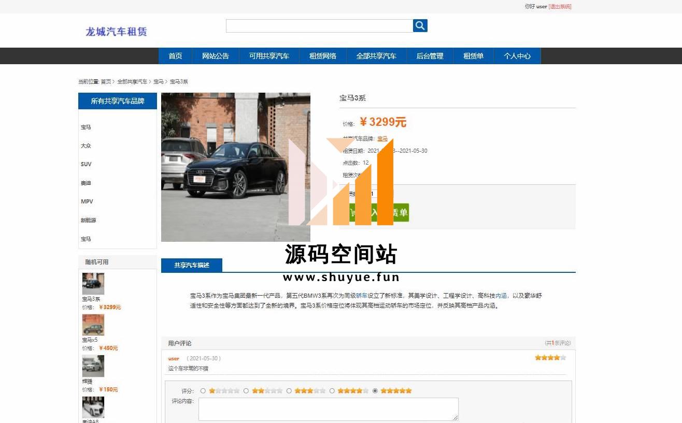
Task: Select the first 宝马 brand in sidebar
Action: 86,127
